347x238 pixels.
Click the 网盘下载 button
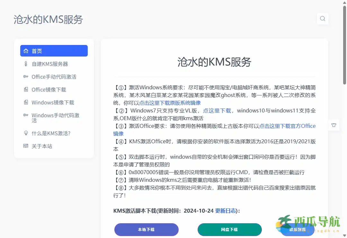[229, 229]
